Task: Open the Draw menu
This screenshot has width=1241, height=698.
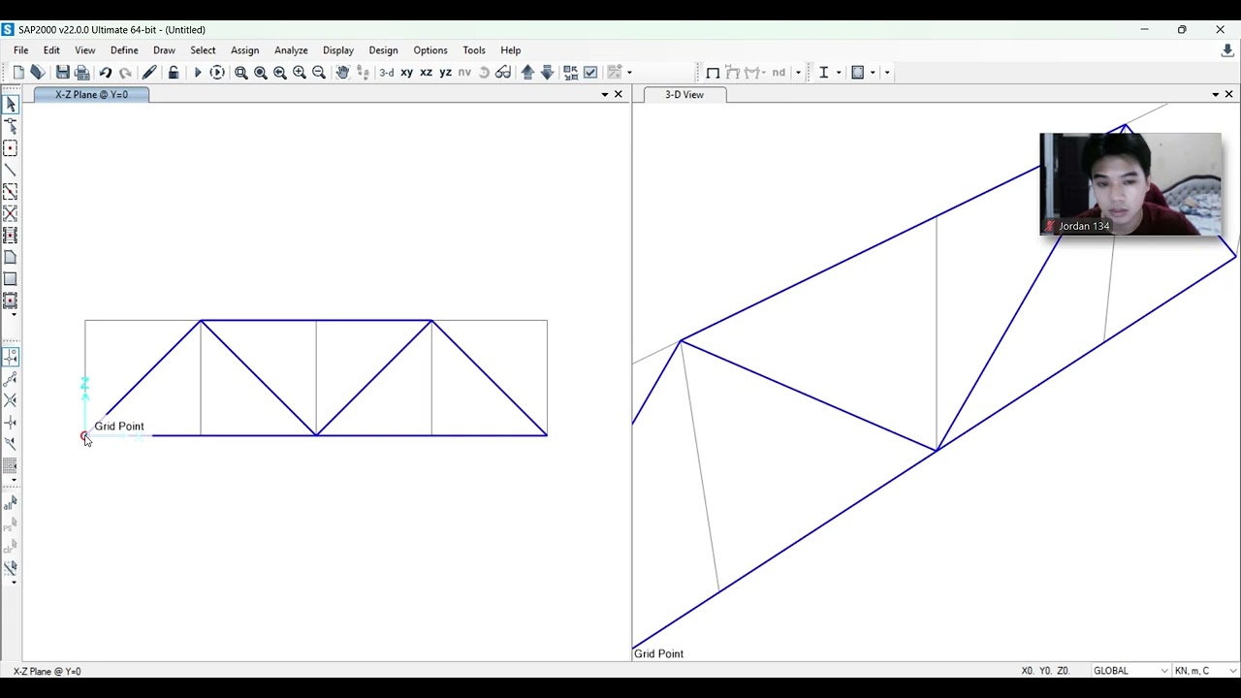Action: pos(164,50)
